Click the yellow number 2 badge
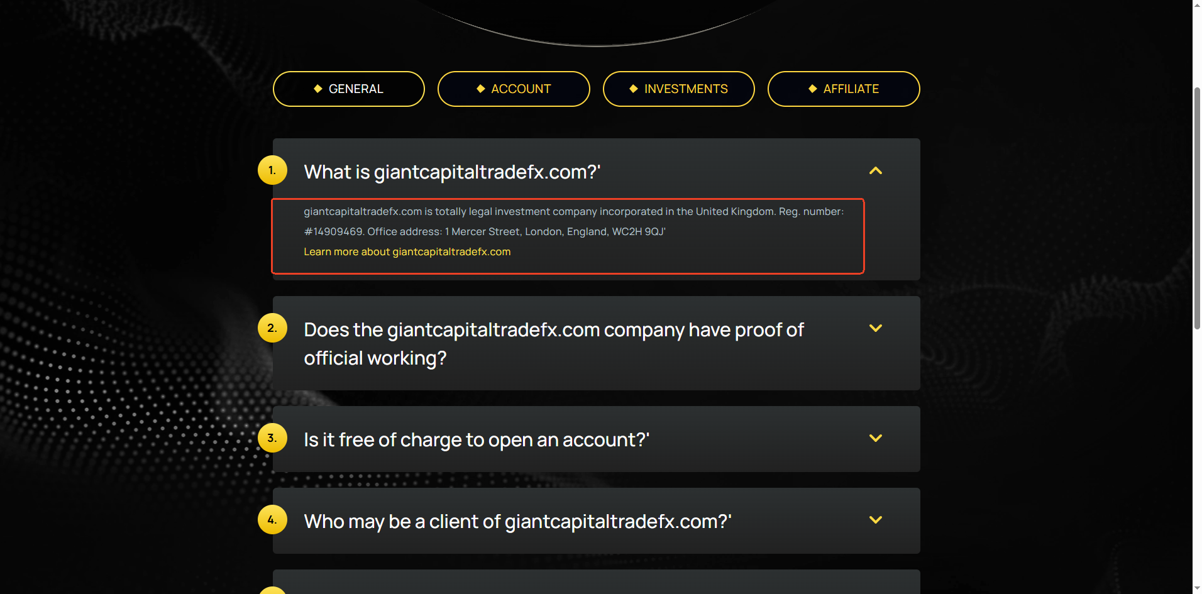1202x594 pixels. click(272, 328)
